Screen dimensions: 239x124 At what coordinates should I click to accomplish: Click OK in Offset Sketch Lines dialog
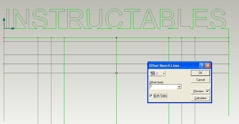pyautogui.click(x=200, y=73)
